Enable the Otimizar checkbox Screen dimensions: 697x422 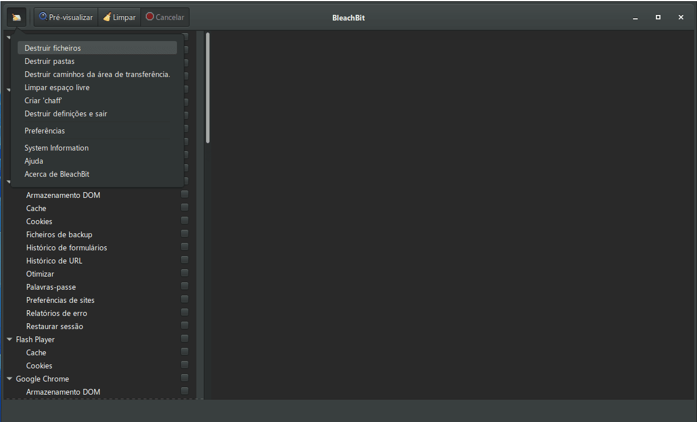pyautogui.click(x=185, y=273)
